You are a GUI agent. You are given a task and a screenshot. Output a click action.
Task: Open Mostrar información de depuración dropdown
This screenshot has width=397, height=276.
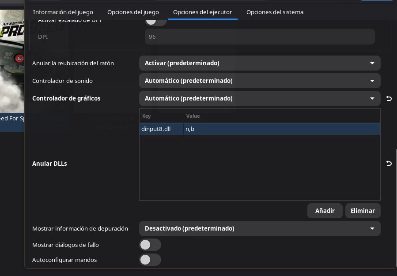point(260,228)
